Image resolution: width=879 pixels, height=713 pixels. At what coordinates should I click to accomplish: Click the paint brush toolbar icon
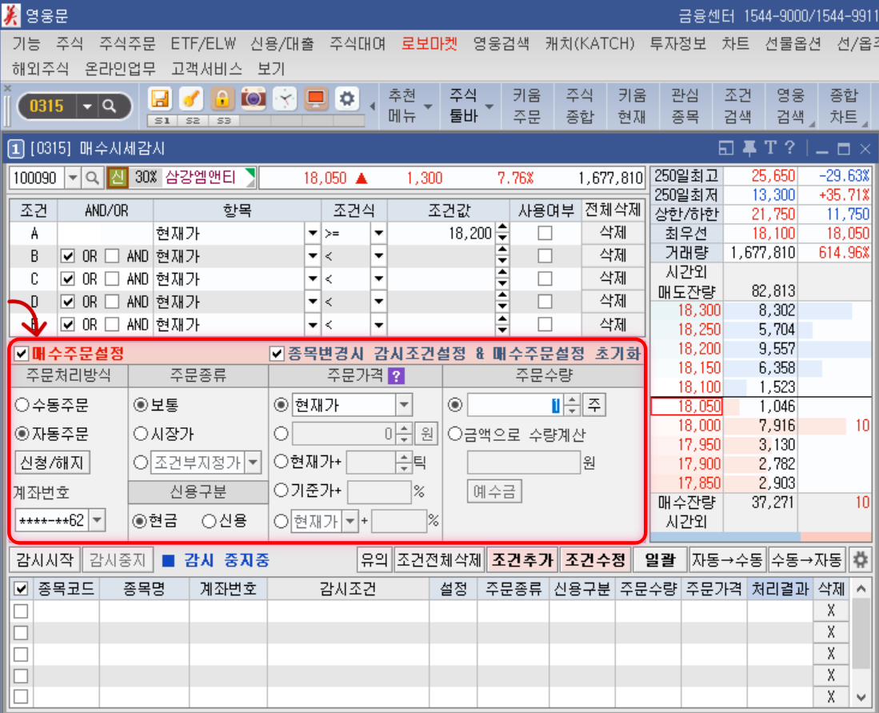[x=190, y=98]
